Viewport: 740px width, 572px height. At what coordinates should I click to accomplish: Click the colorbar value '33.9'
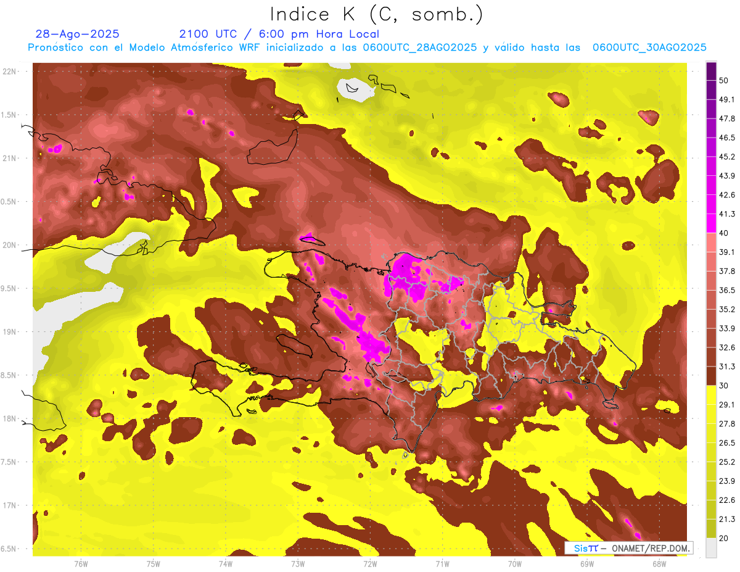pyautogui.click(x=726, y=328)
